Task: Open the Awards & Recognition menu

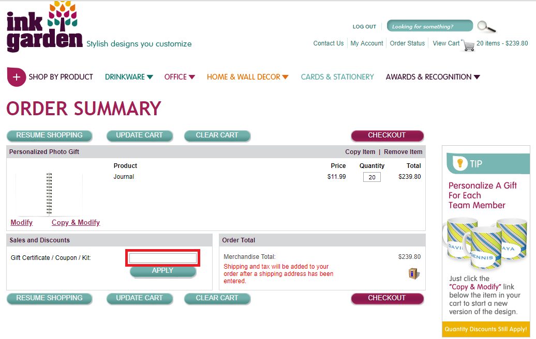Action: (x=429, y=77)
